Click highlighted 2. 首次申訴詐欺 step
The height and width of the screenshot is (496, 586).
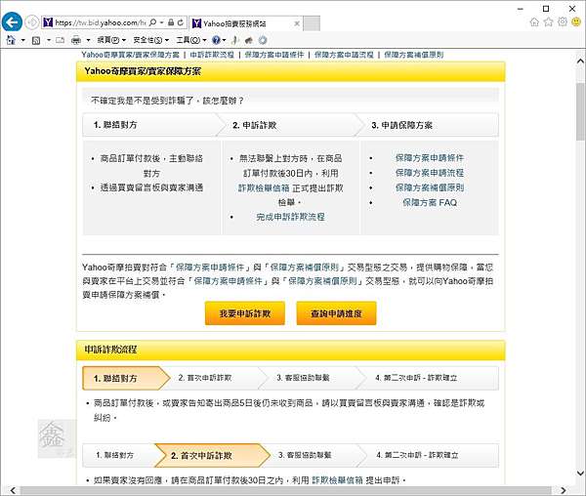212,455
